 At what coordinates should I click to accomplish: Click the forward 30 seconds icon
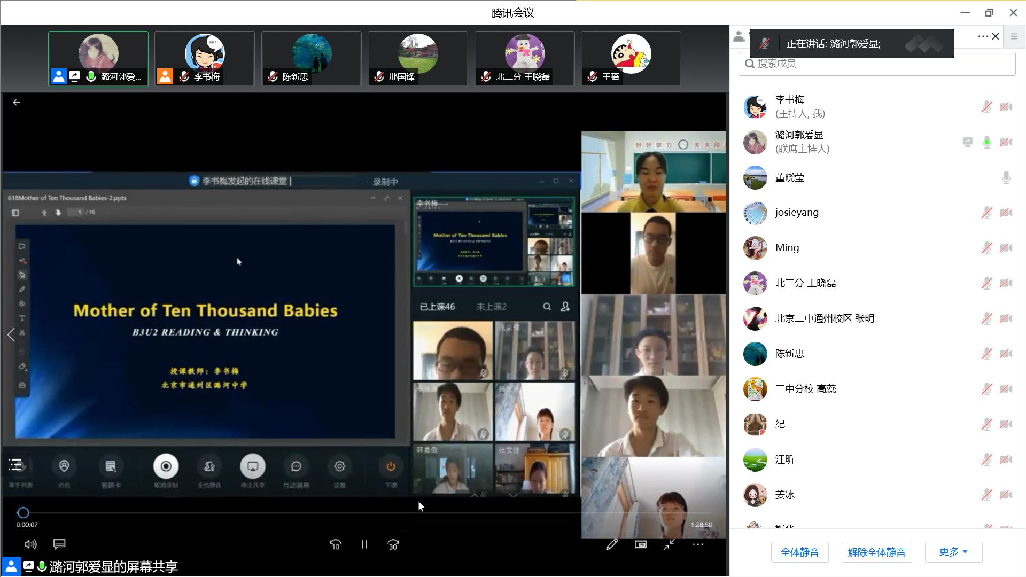click(393, 544)
